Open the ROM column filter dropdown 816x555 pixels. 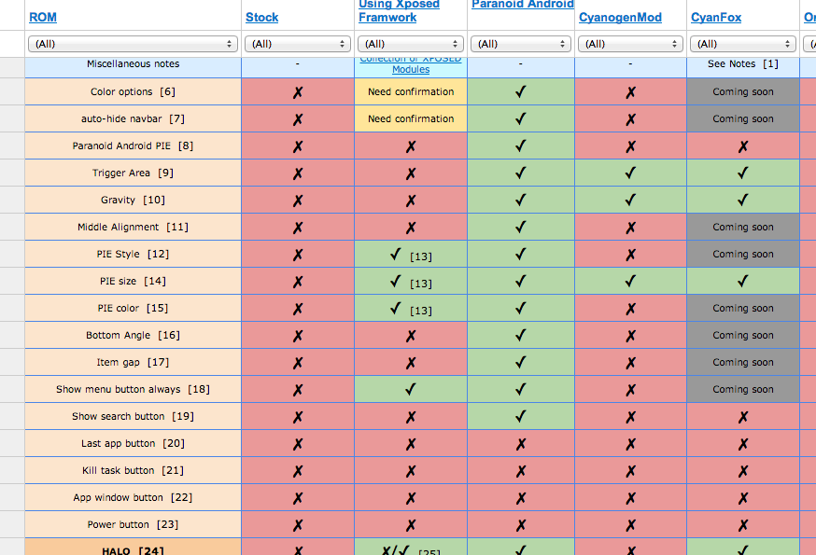point(133,44)
